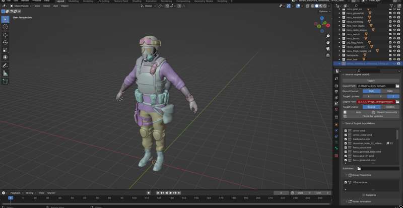The width and height of the screenshot is (403, 208).
Task: Hide hecu_boots in the viewport
Action: click(x=394, y=38)
